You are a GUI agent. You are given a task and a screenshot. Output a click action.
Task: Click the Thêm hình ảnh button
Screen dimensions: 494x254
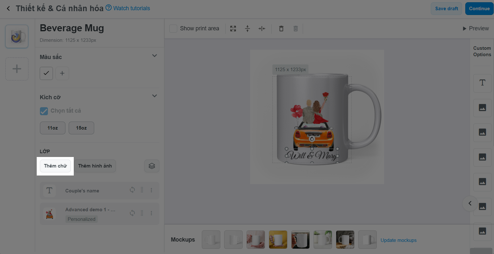point(95,166)
